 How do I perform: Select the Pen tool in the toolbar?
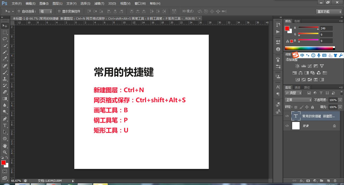pos(5,118)
